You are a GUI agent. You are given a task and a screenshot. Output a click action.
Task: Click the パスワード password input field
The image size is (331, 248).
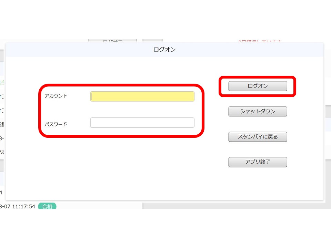(142, 123)
